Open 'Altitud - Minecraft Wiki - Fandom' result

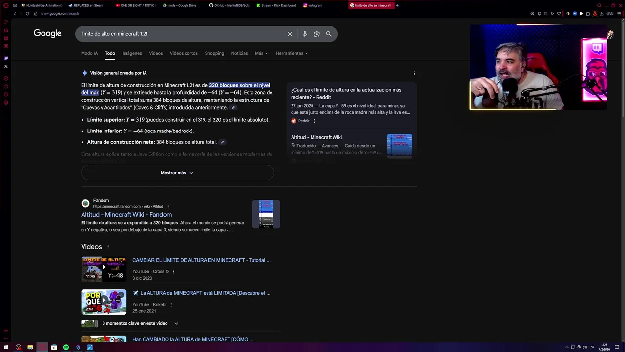click(126, 215)
